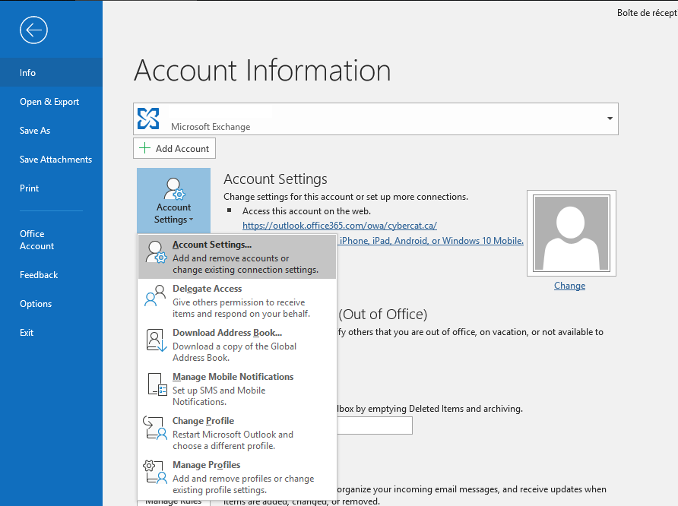Click the Manage Mobile Notifications phone icon
The image size is (678, 506).
click(x=156, y=384)
